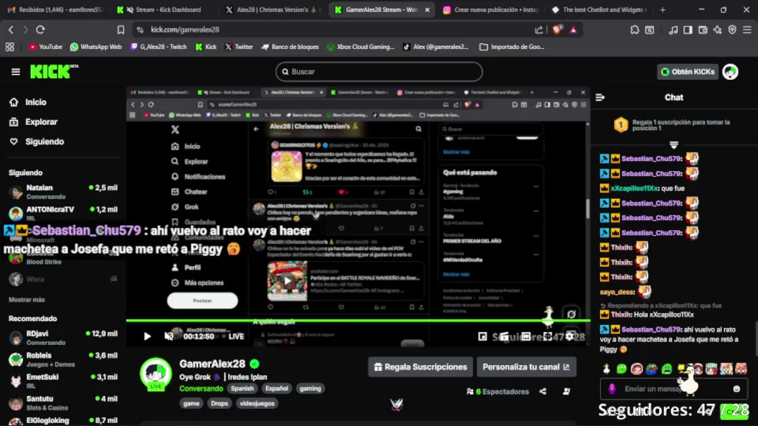Collapse the chat panel arrow icon
Screen dimensions: 758x426
pos(600,98)
